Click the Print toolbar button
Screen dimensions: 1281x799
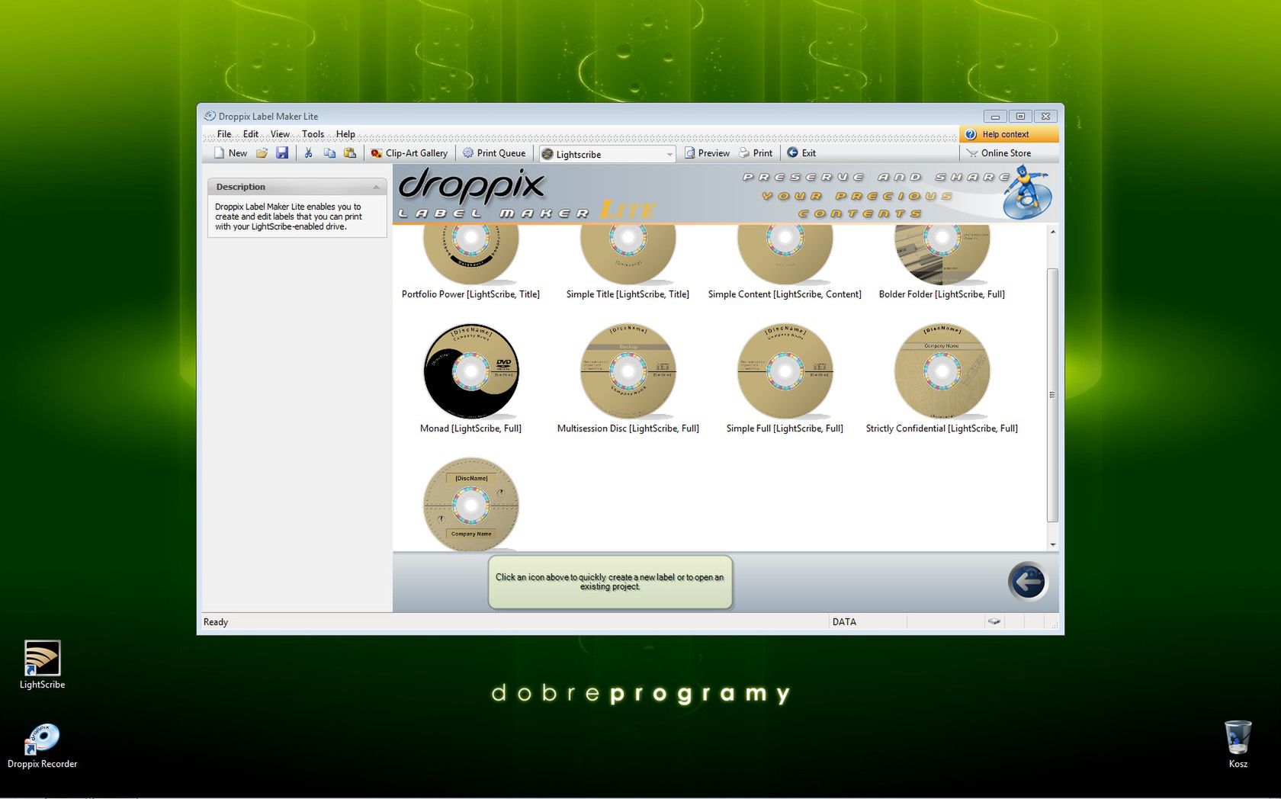pos(756,153)
